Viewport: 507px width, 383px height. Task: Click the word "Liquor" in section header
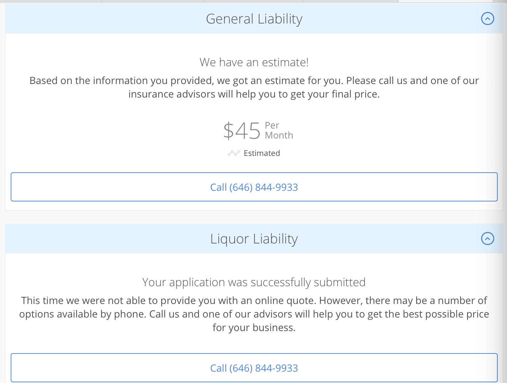(x=229, y=239)
